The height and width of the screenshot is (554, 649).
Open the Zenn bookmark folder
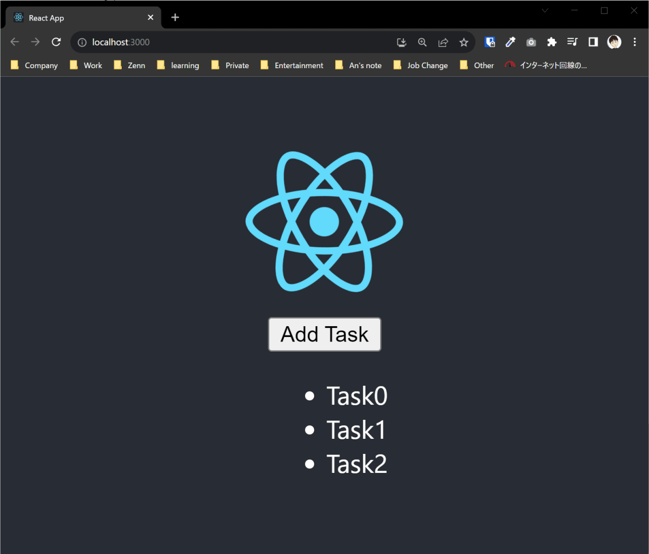130,65
